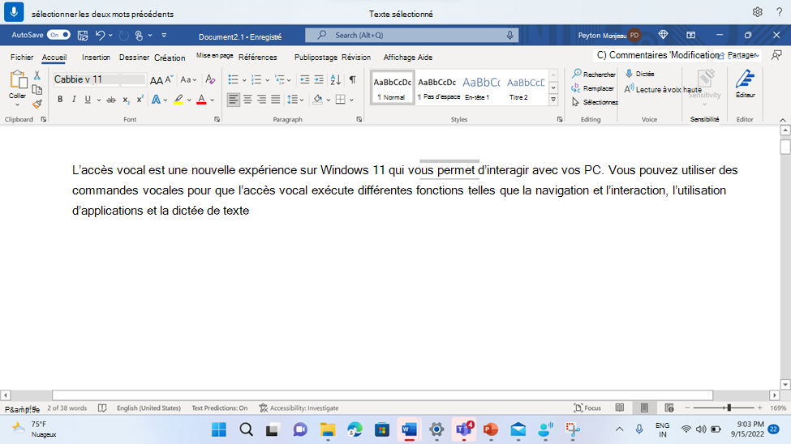Open PowerPoint from the taskbar
The image size is (791, 444).
pos(490,429)
